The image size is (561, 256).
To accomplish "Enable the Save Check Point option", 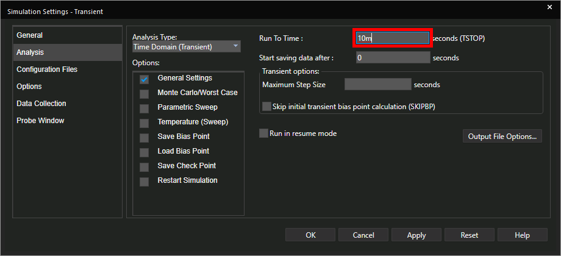I will click(x=144, y=168).
